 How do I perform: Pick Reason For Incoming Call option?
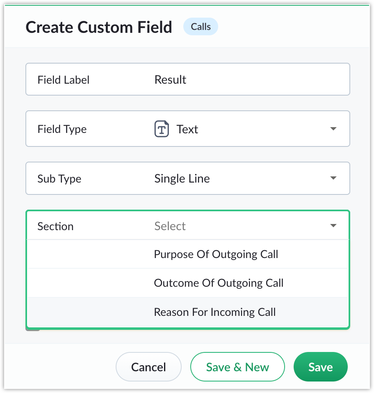[188, 312]
